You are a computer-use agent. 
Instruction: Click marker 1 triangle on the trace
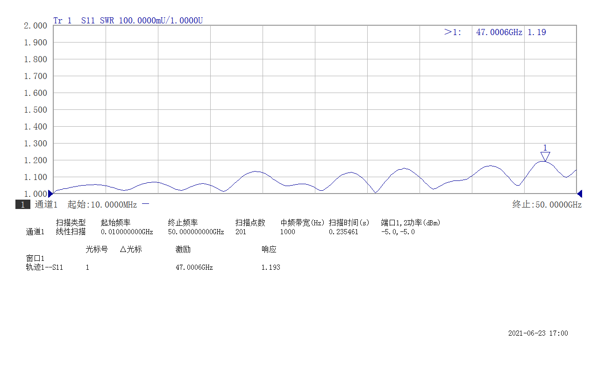pos(545,157)
